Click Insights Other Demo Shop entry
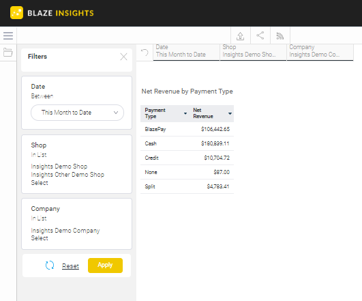 [67, 175]
